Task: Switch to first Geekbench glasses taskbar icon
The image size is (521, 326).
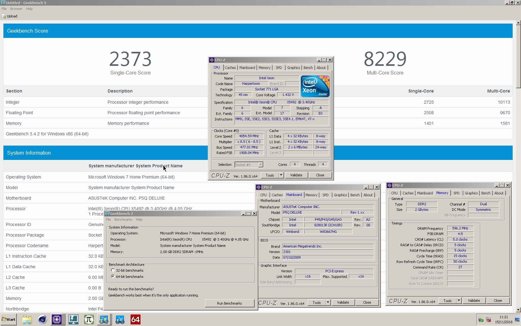Action: pyautogui.click(x=104, y=319)
